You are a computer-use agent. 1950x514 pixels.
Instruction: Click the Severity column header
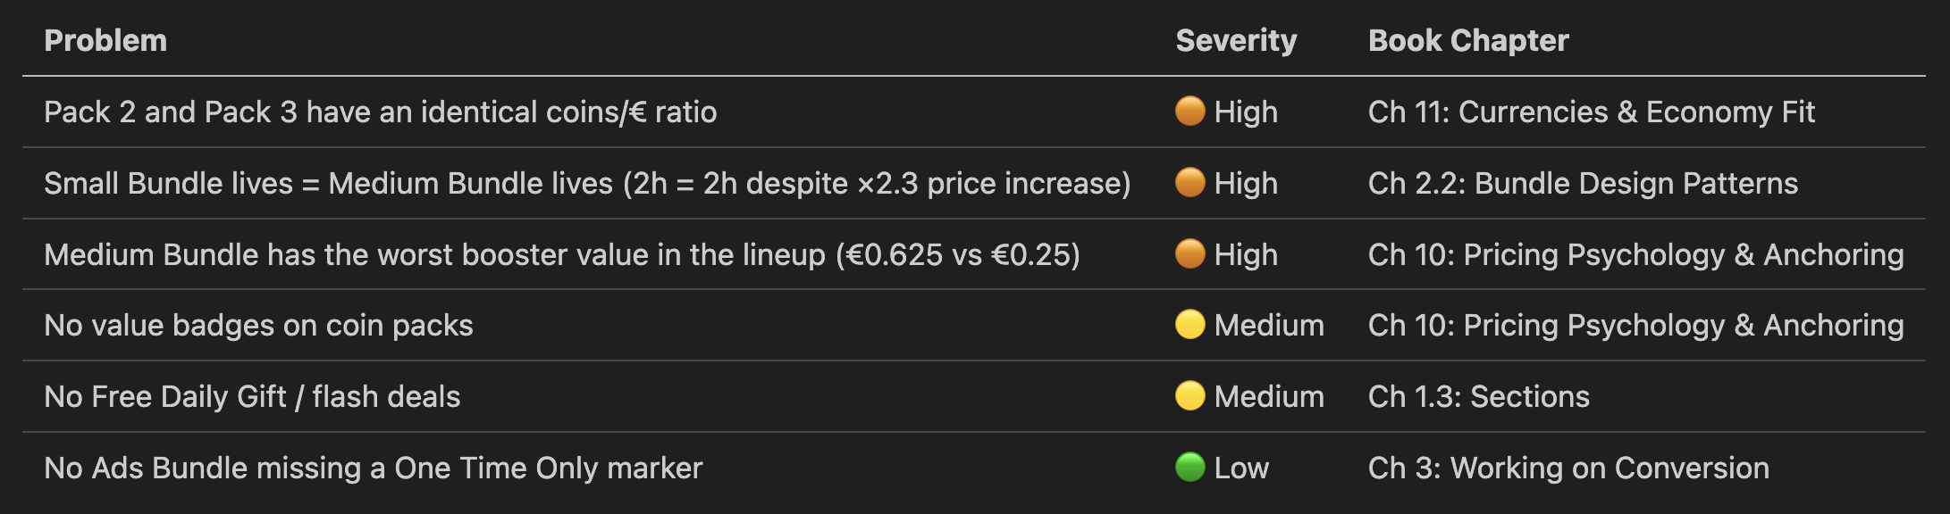pyautogui.click(x=1236, y=40)
